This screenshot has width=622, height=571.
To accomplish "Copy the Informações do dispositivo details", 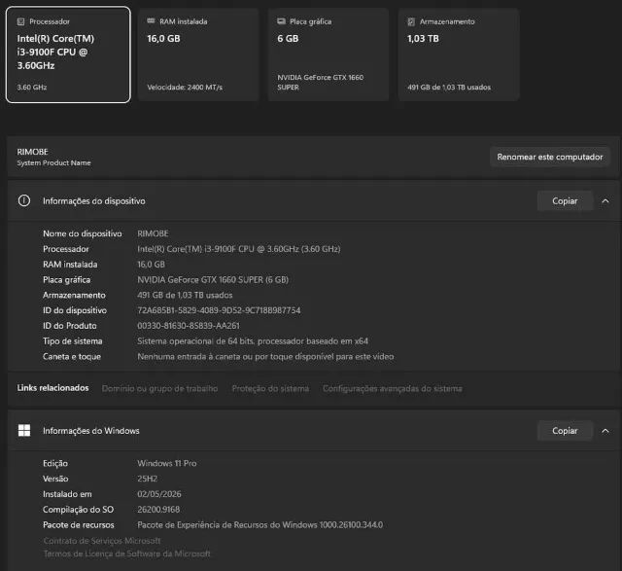I will pyautogui.click(x=565, y=201).
